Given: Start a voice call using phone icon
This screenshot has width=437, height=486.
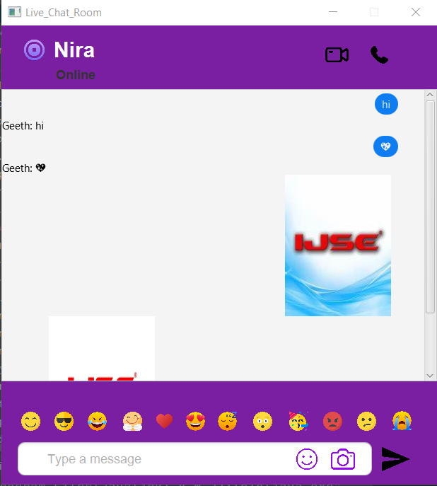Looking at the screenshot, I should (379, 55).
